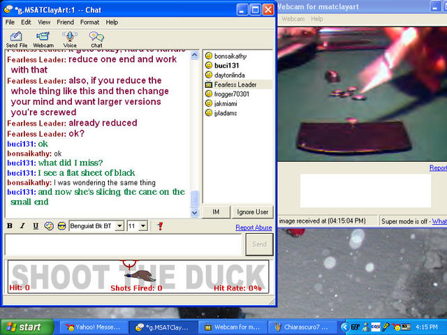This screenshot has height=335, width=447.
Task: Click the chat scrollbar thumb
Action: [x=194, y=199]
